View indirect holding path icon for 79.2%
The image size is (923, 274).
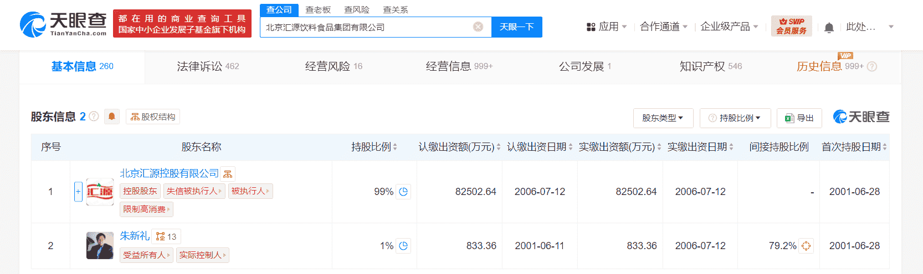pos(806,246)
